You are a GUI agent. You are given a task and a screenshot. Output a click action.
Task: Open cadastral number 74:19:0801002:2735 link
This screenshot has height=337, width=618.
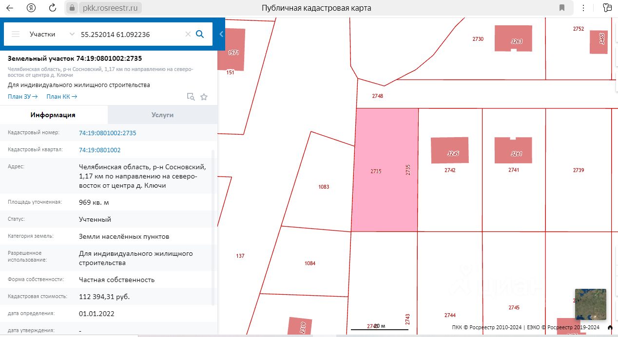point(108,133)
